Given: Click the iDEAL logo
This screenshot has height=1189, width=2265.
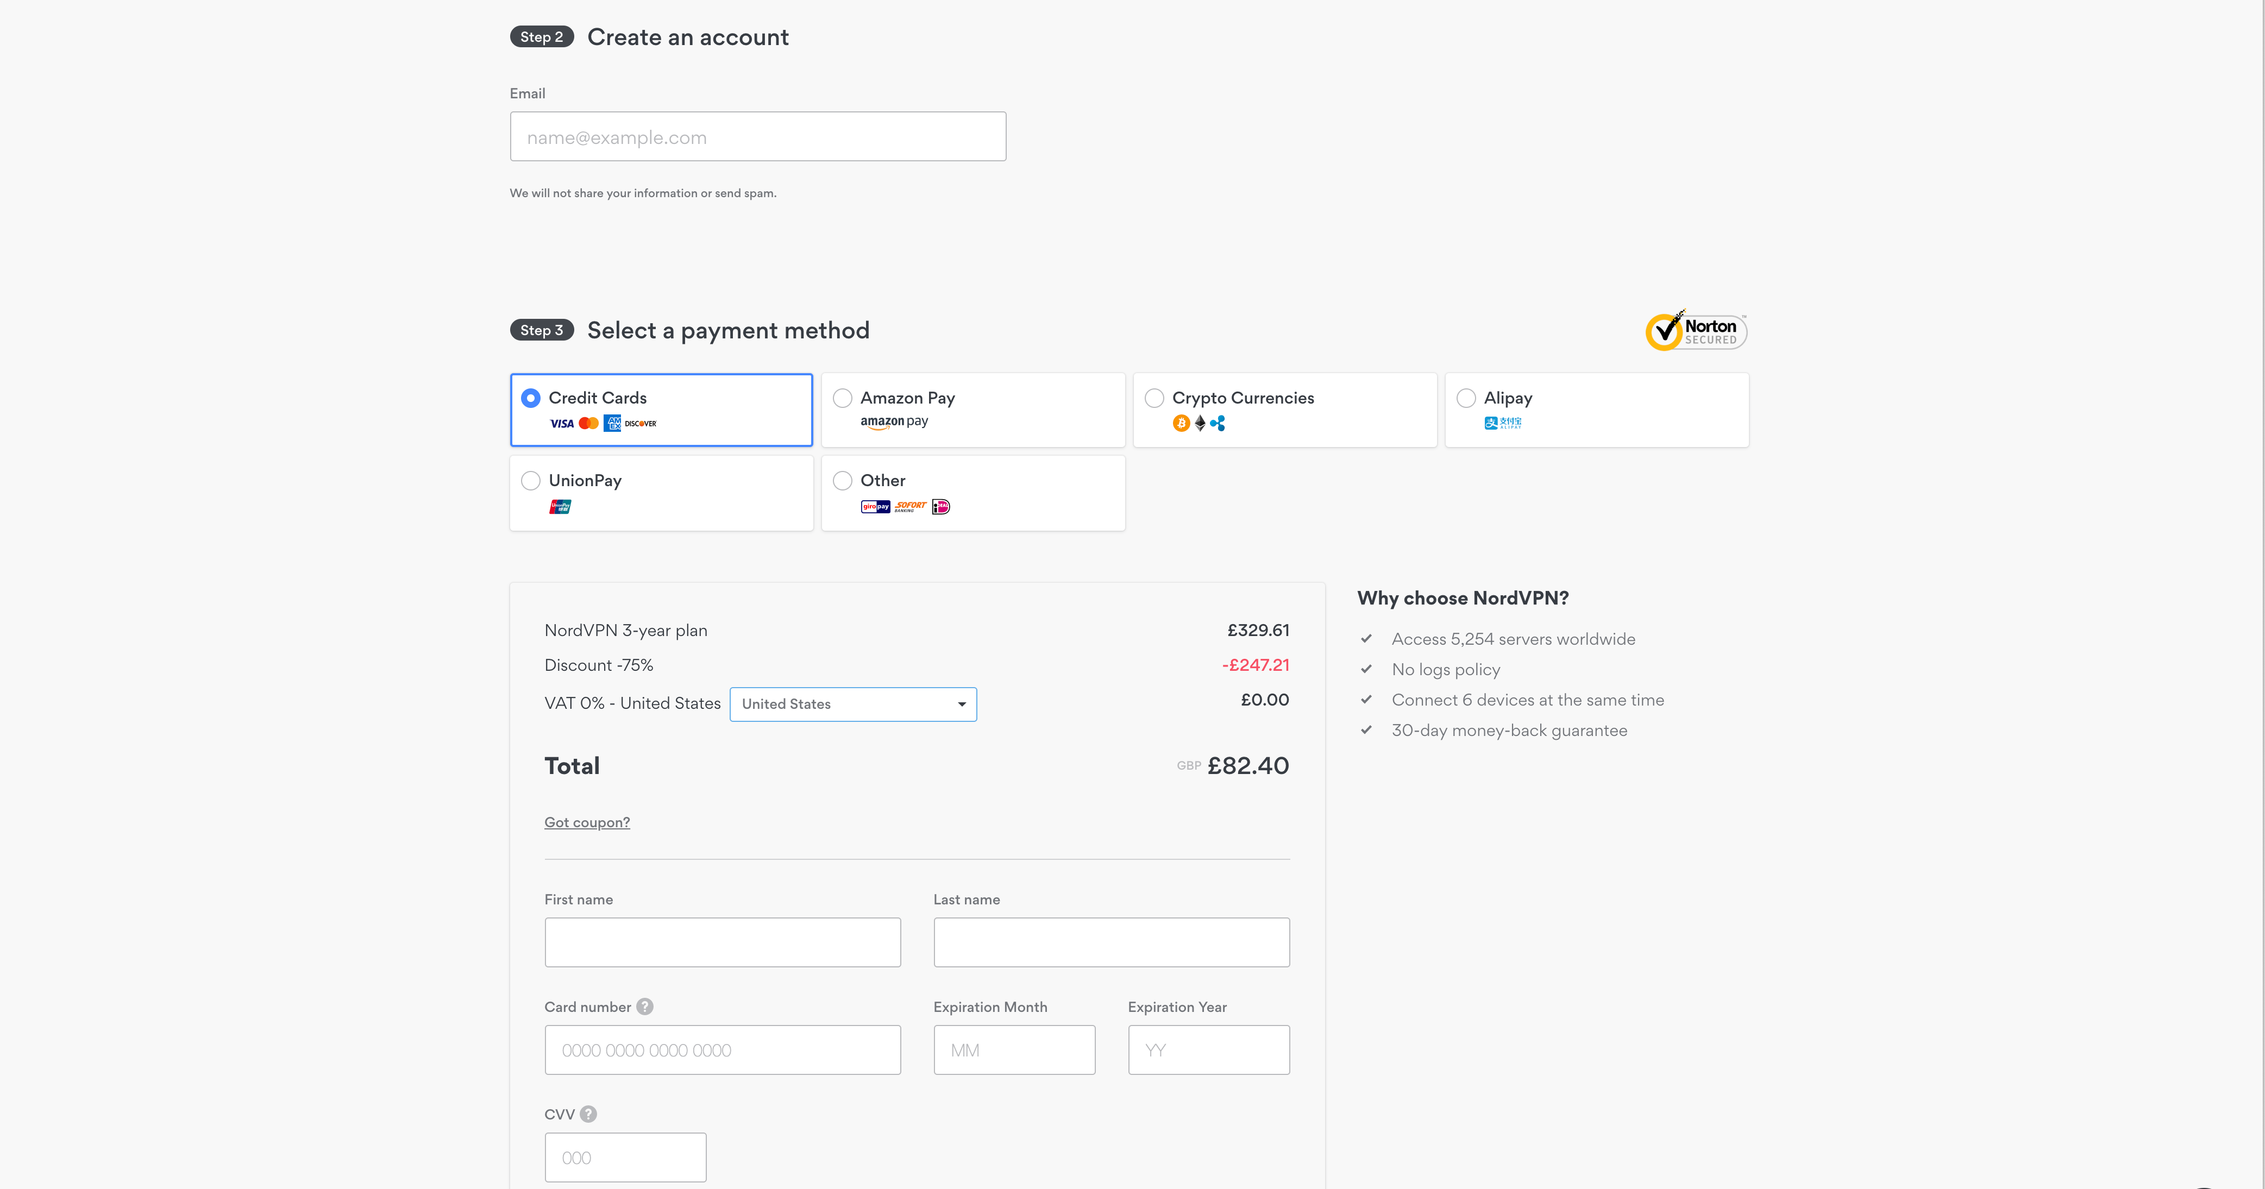Looking at the screenshot, I should coord(941,506).
